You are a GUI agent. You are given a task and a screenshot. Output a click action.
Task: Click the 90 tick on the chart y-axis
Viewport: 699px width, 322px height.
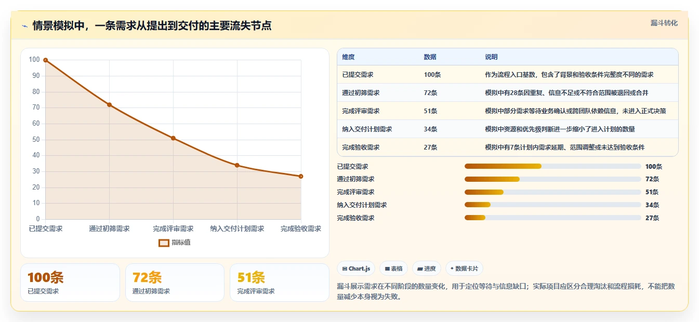(x=36, y=76)
